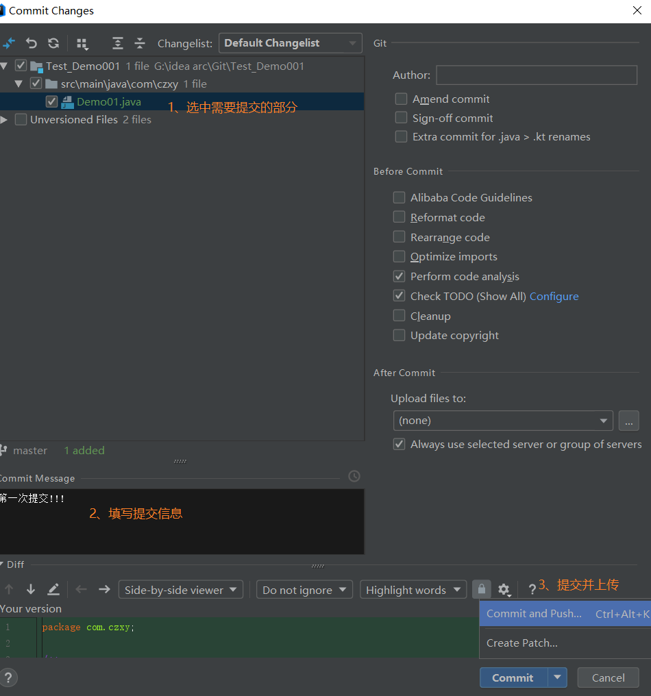The image size is (651, 696).
Task: Click the master branch icon
Action: [x=3, y=450]
